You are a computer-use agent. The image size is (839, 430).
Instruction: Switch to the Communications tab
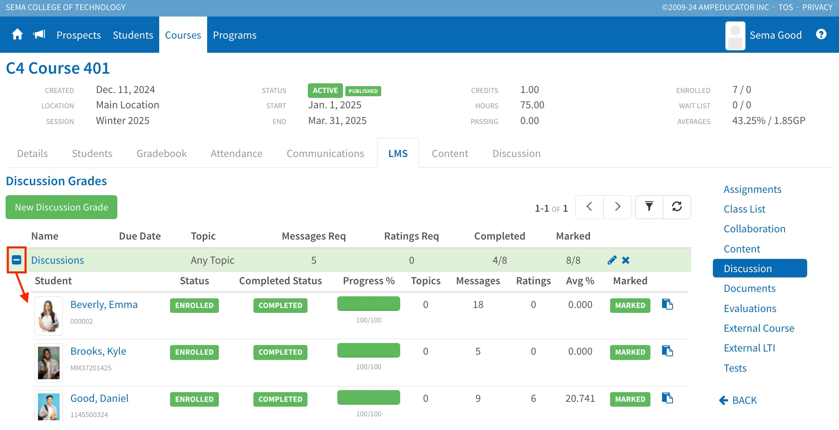(x=325, y=153)
